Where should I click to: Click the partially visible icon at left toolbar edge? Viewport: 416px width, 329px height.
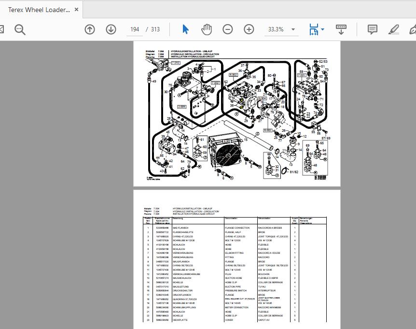(x=2, y=29)
